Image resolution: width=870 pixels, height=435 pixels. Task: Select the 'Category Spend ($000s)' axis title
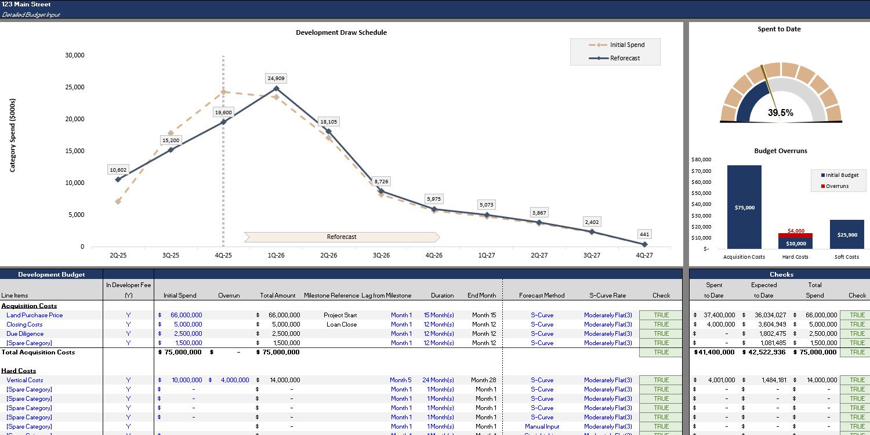point(12,135)
